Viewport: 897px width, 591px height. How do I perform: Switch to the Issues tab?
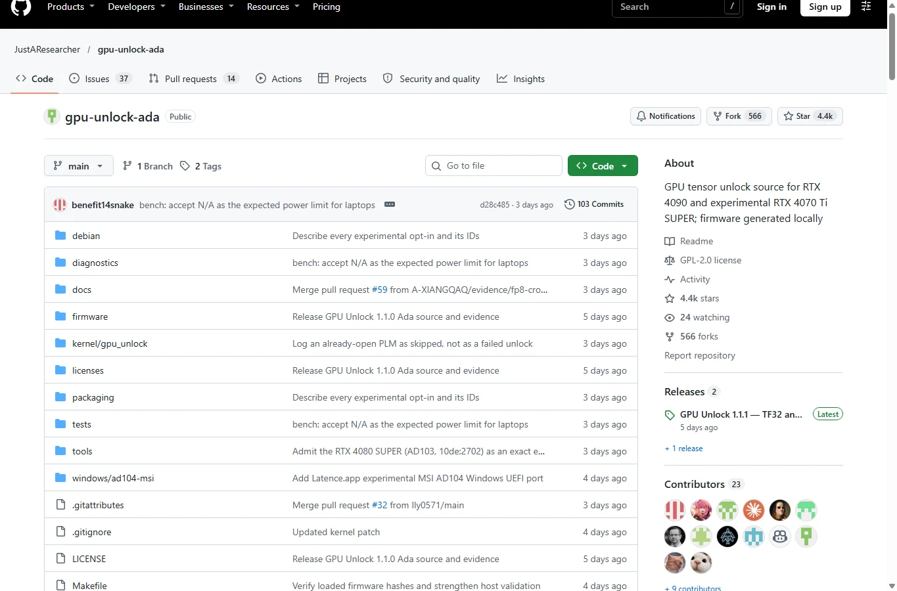[x=101, y=79]
